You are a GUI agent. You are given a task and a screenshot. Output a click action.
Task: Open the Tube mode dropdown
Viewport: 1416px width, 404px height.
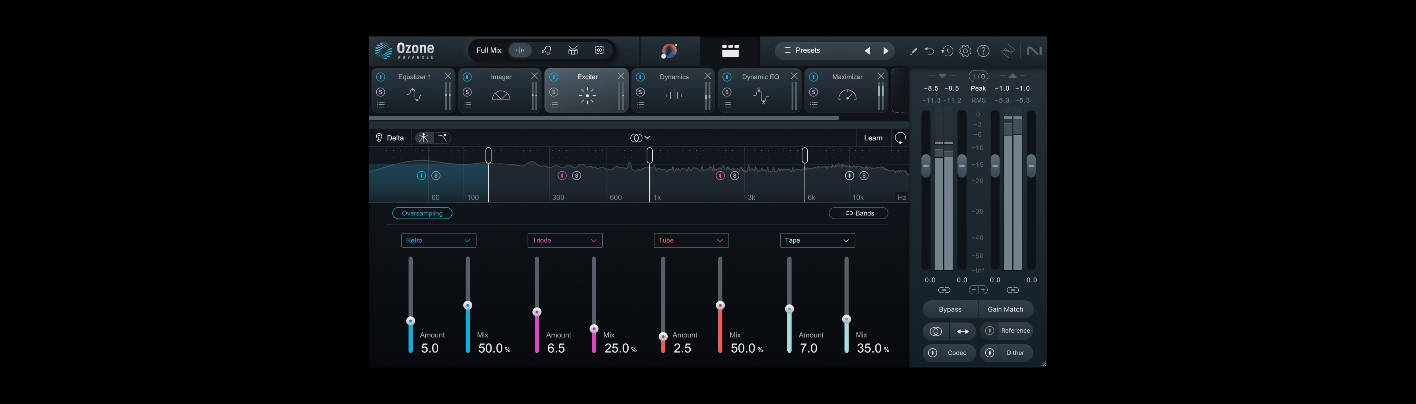691,240
